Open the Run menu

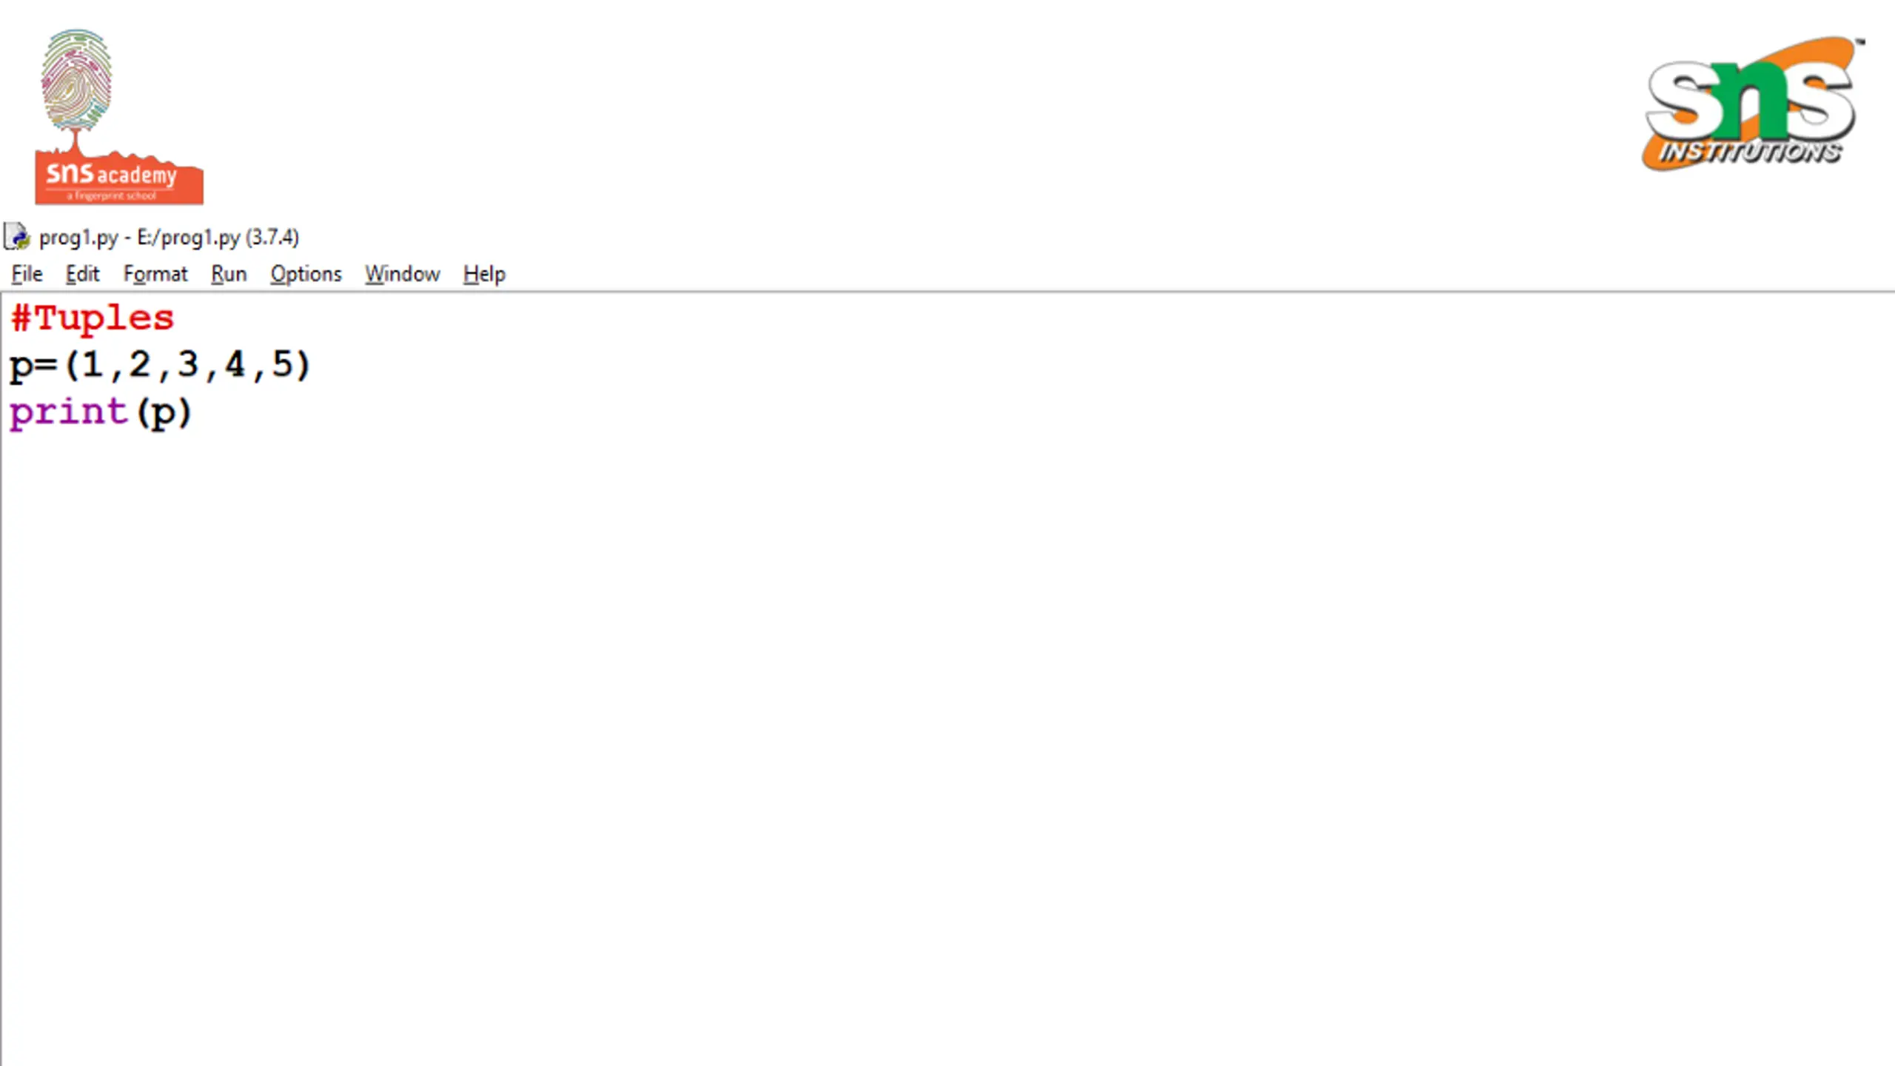pyautogui.click(x=229, y=274)
